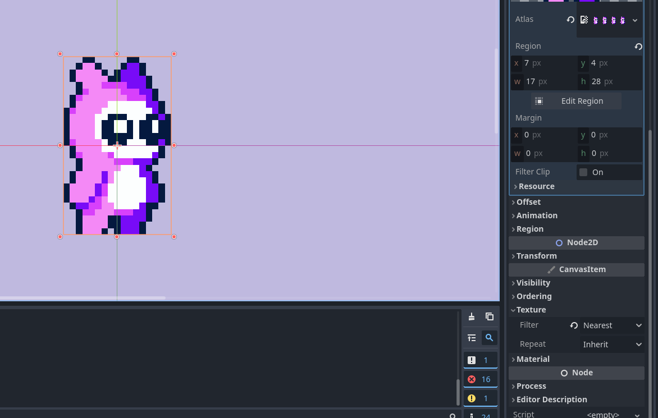The image size is (658, 418).
Task: Click the left-middle sprite selection handle
Action: [x=60, y=145]
